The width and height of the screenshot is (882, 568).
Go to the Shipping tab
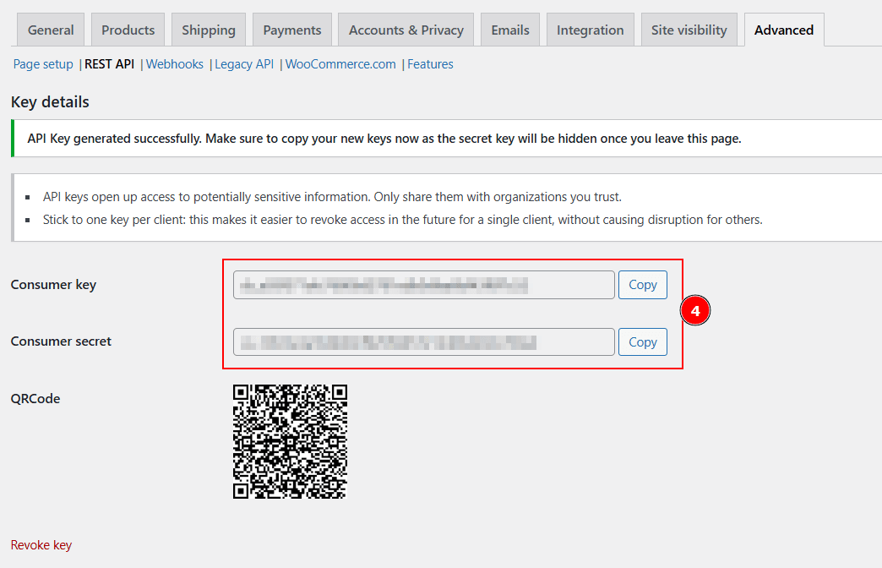click(209, 30)
